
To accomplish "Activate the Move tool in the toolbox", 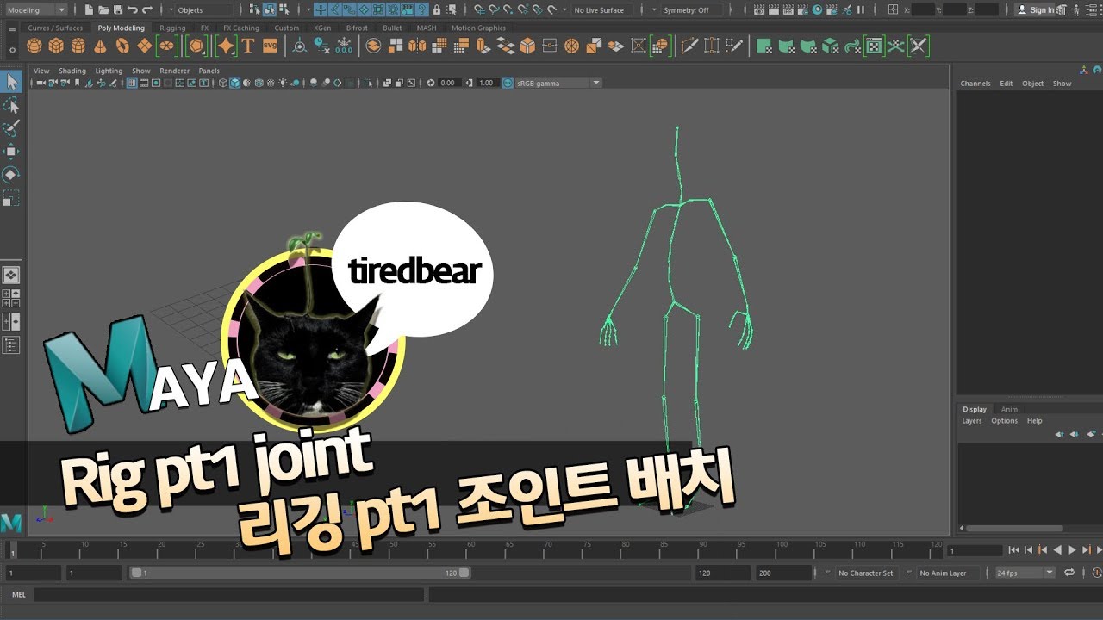I will click(x=11, y=152).
